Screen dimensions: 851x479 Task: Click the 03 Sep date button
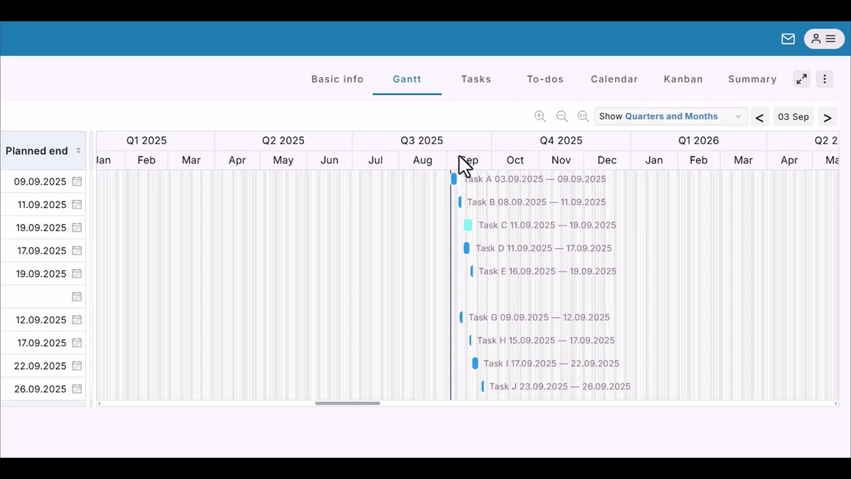[793, 117]
